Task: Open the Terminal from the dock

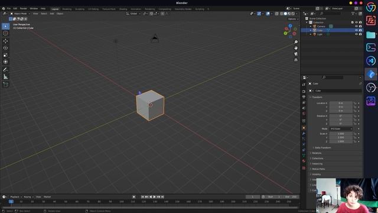Action: [371, 47]
